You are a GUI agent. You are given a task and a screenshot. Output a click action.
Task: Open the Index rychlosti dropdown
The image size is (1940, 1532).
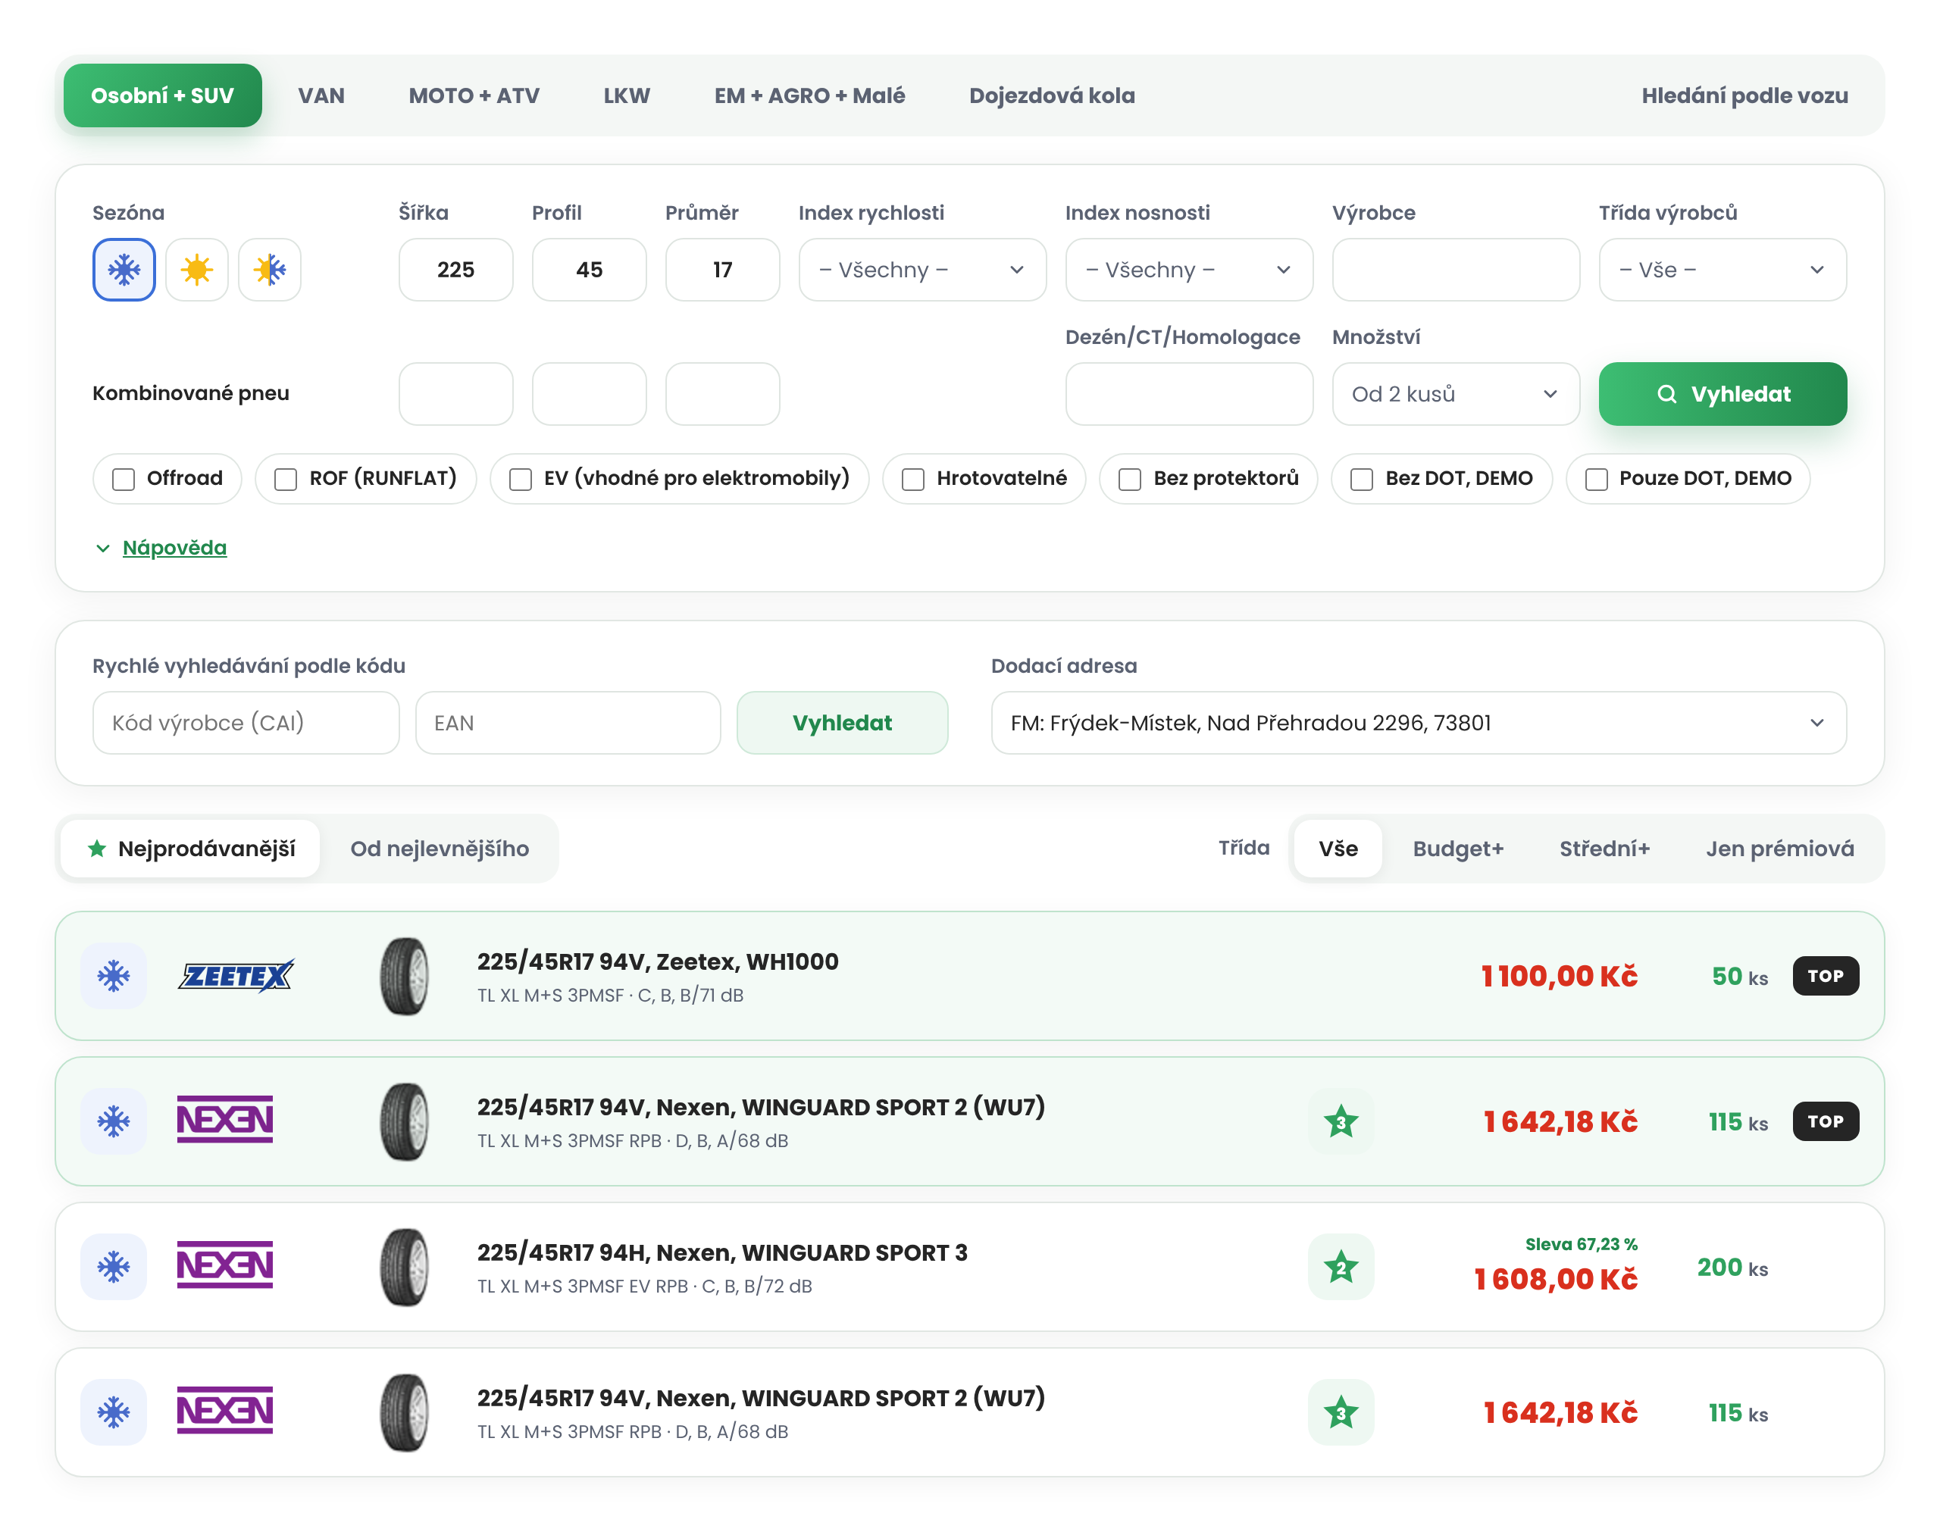pos(922,270)
